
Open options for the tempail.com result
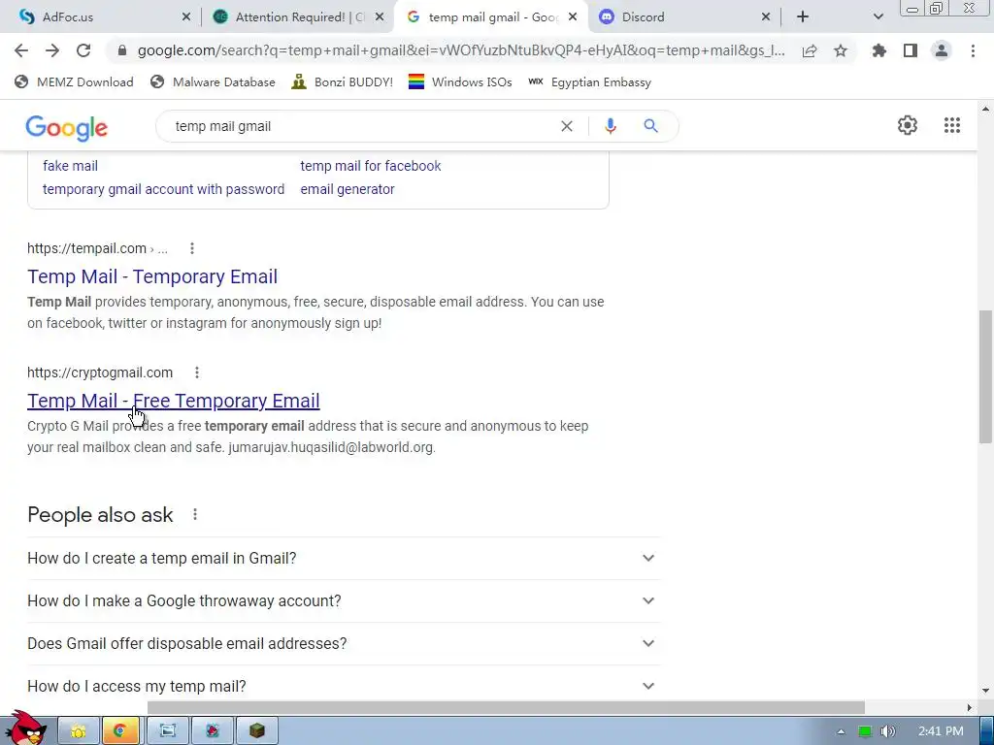click(192, 248)
